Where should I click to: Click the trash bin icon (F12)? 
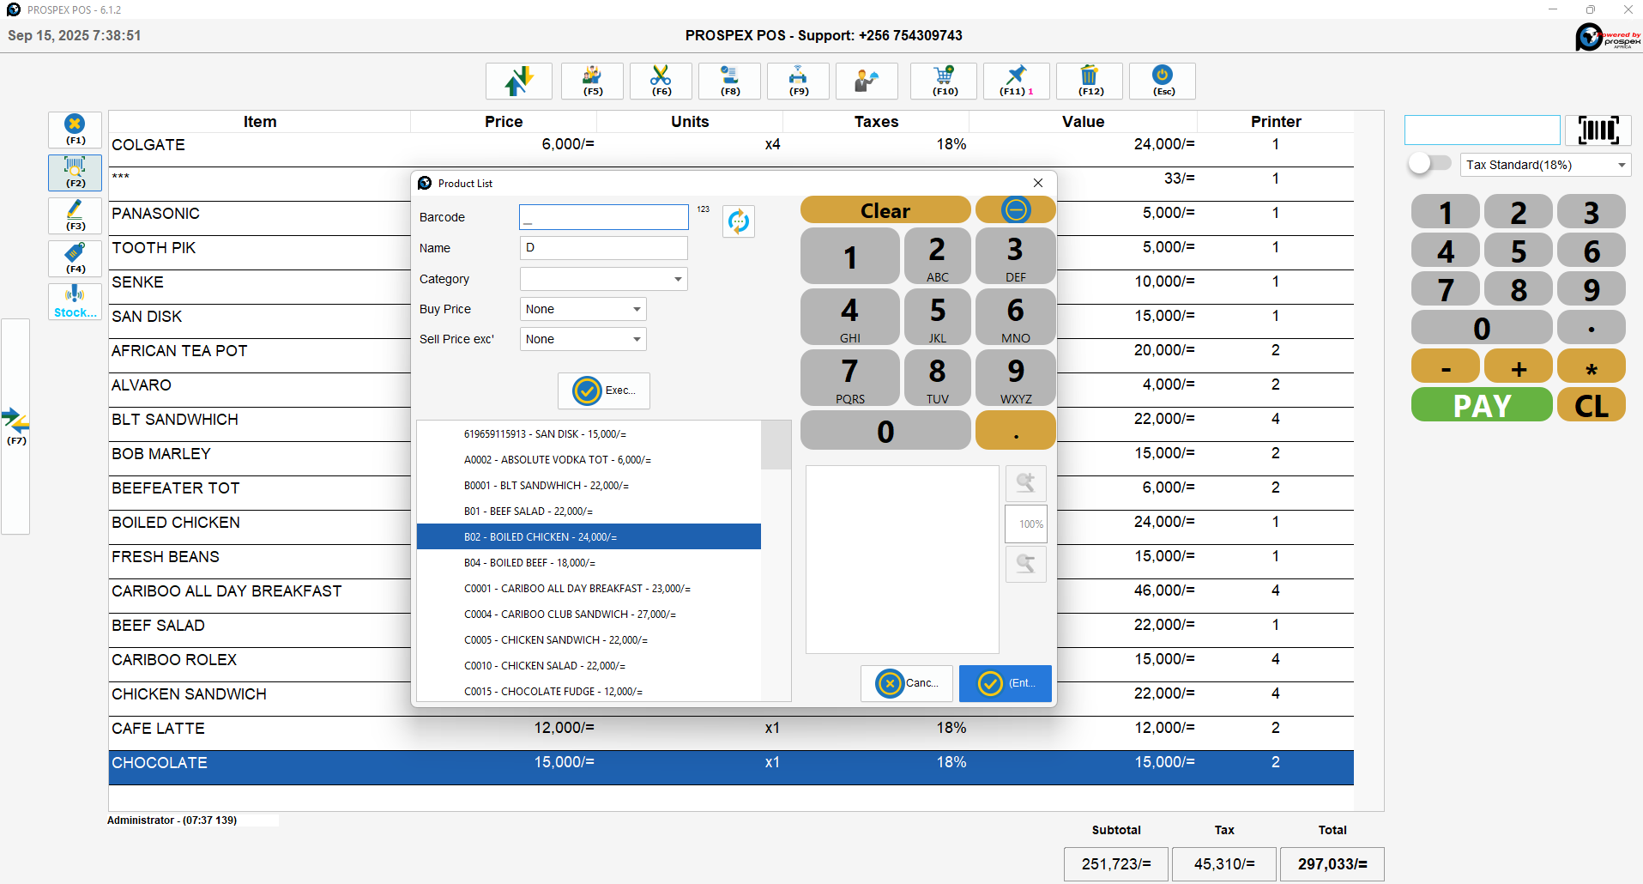point(1090,81)
